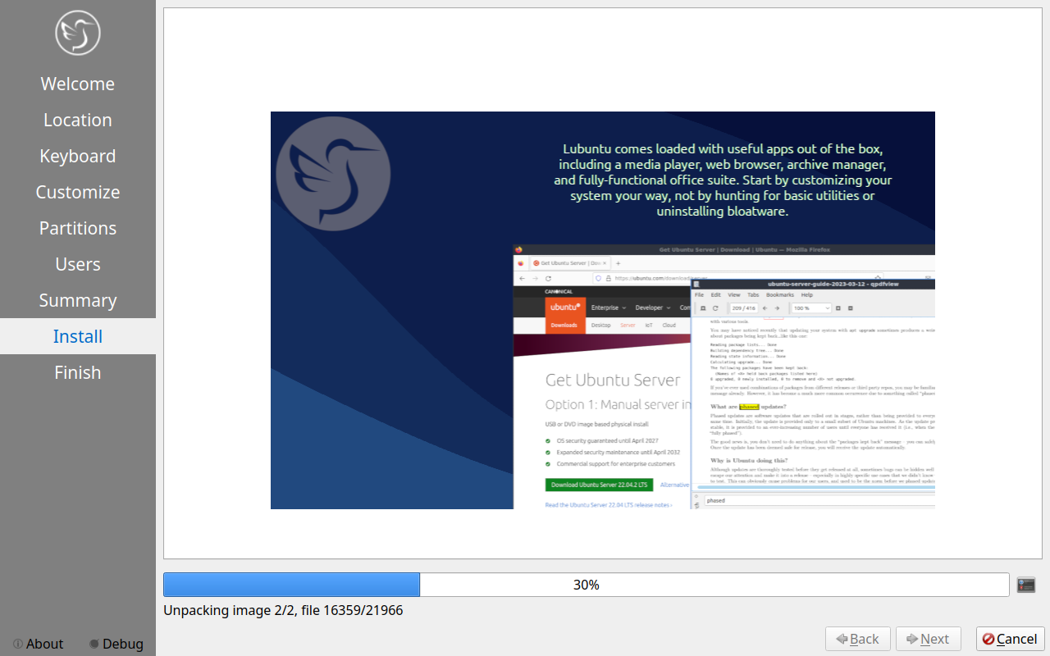Switch to the Partitions step

coord(78,228)
